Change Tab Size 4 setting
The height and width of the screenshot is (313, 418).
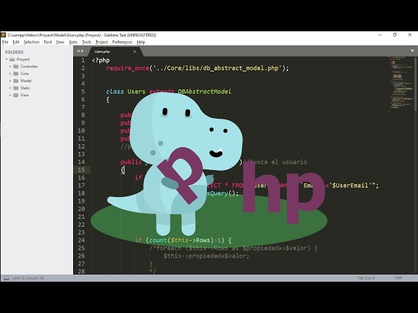pyautogui.click(x=366, y=278)
